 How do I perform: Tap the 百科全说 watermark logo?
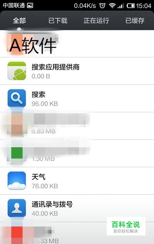[126, 226]
